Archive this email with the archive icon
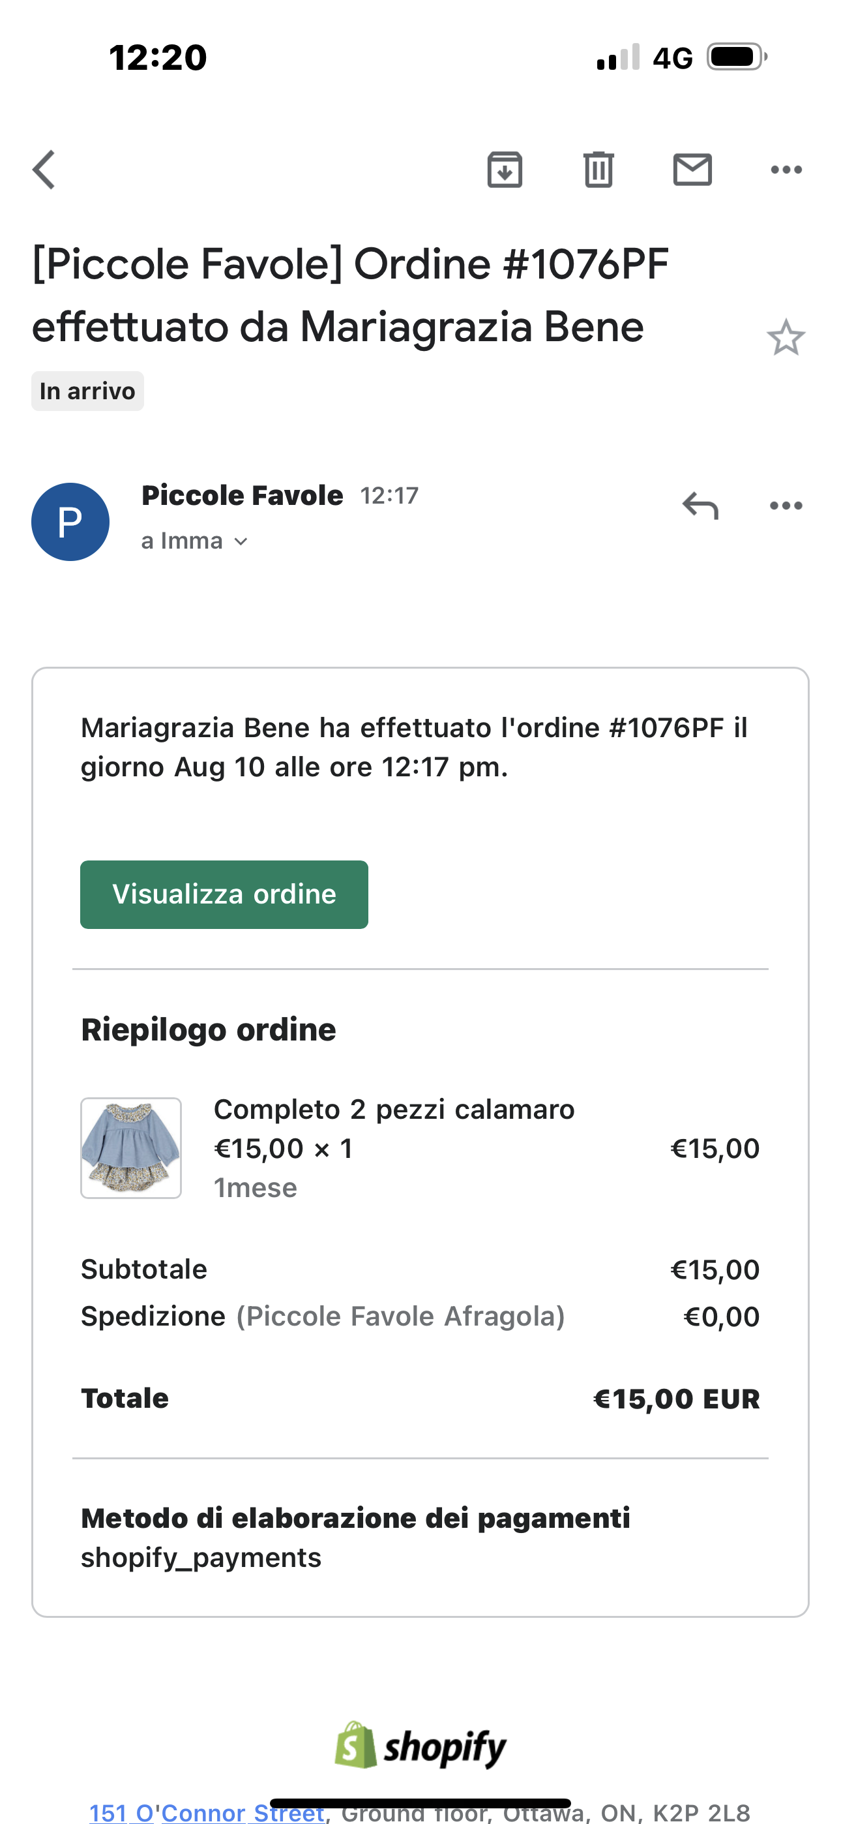The width and height of the screenshot is (841, 1824). [505, 170]
